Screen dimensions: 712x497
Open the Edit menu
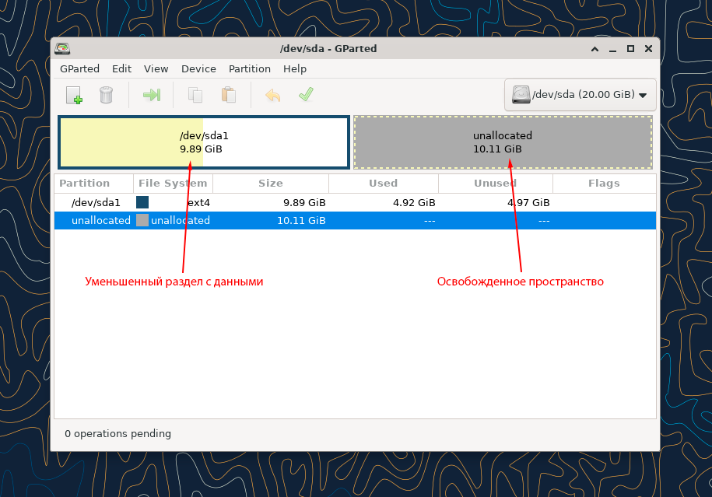tap(121, 68)
